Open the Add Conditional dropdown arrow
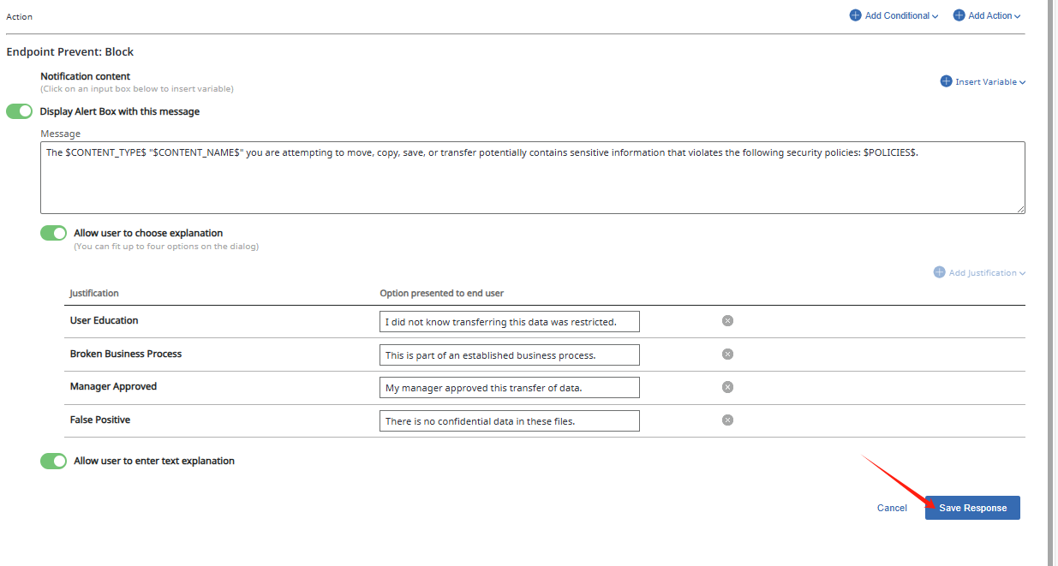 935,16
